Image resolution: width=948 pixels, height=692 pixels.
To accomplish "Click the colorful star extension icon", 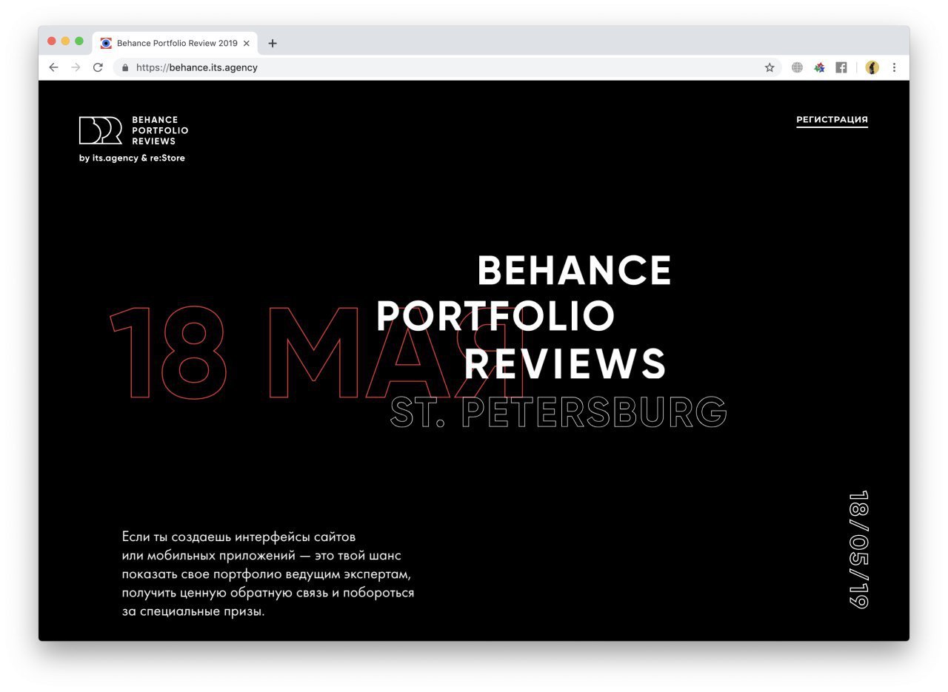I will pos(819,67).
